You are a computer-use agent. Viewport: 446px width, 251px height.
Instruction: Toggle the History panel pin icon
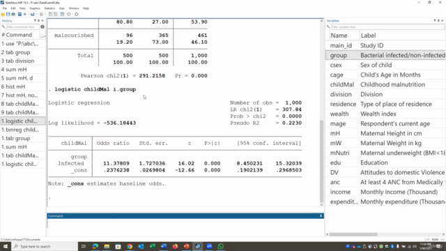tap(39, 20)
